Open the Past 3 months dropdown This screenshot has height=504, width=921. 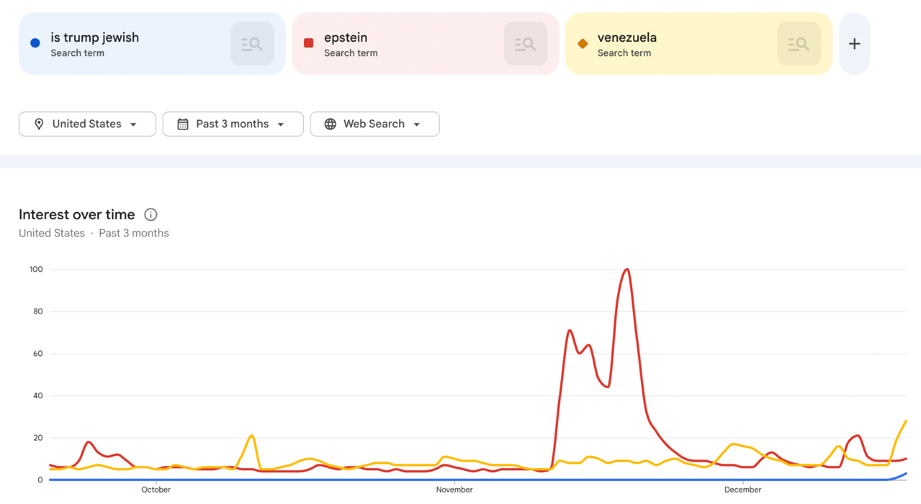tap(281, 124)
